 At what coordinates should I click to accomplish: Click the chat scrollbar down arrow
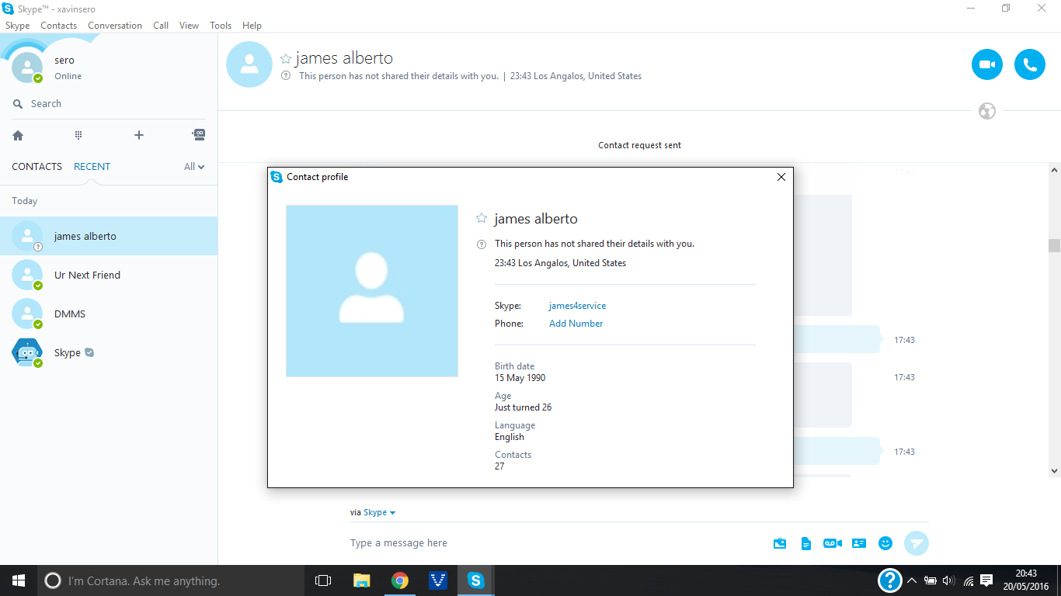tap(1054, 470)
